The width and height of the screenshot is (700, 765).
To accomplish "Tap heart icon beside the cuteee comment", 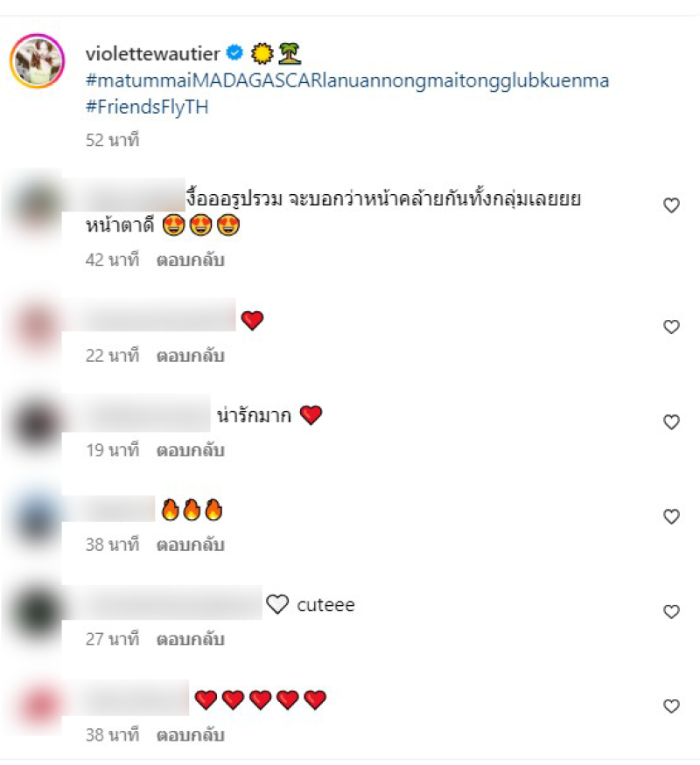I will pos(672,611).
